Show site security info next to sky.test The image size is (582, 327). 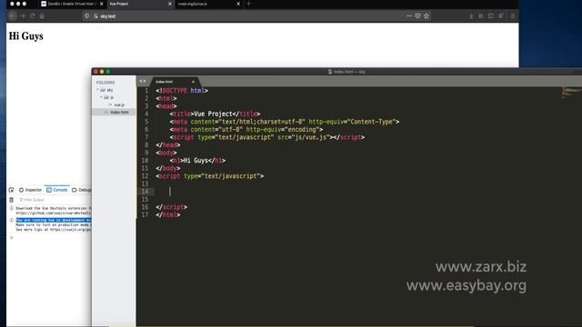95,16
